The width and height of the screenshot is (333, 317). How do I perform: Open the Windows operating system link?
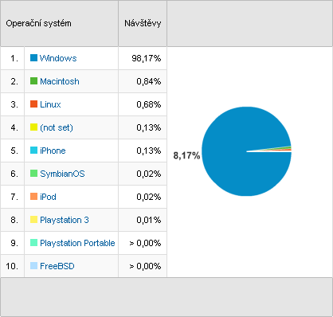click(58, 58)
